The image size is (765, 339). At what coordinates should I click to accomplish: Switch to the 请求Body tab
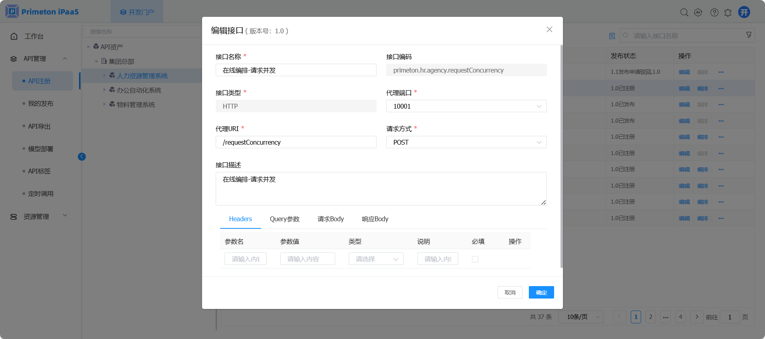pyautogui.click(x=330, y=219)
